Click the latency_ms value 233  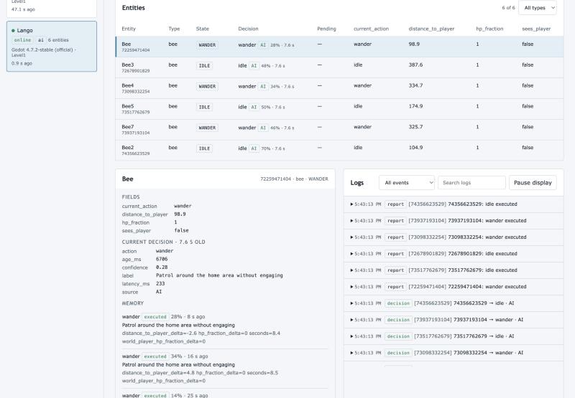160,283
